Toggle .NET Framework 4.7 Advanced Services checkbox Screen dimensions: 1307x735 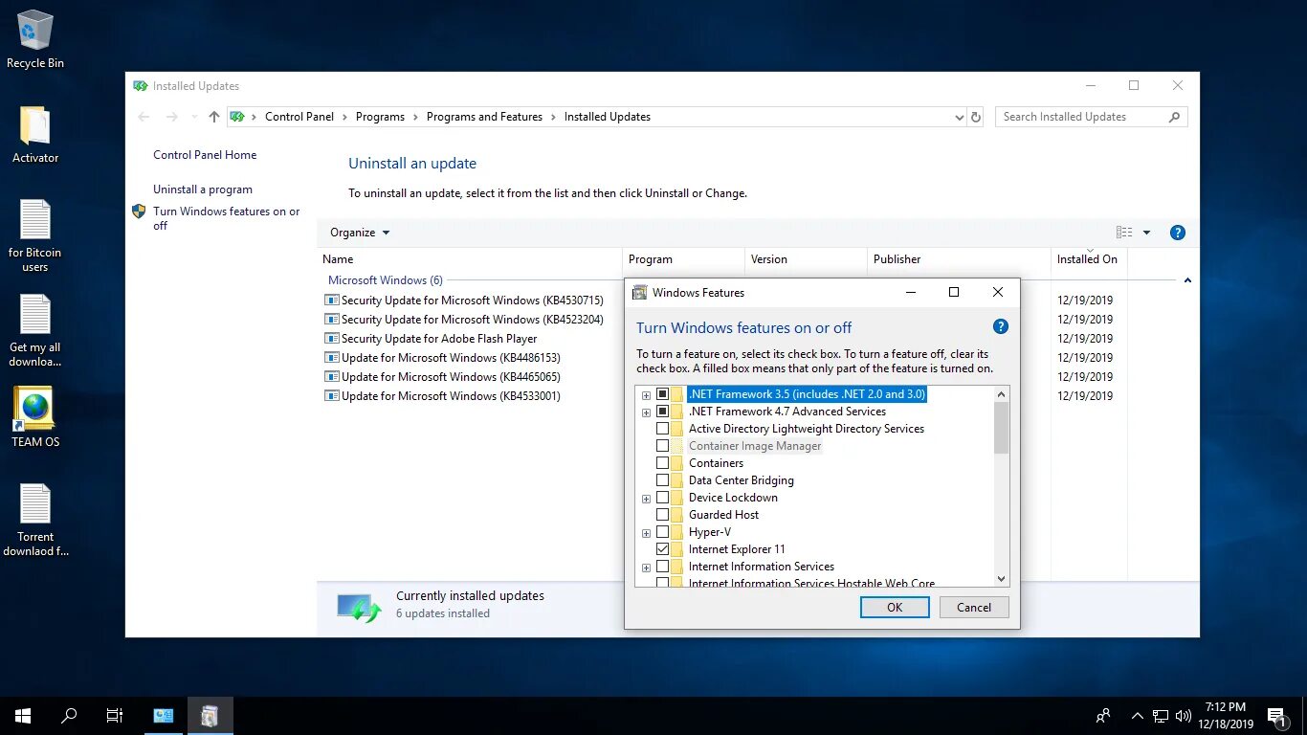pyautogui.click(x=662, y=412)
